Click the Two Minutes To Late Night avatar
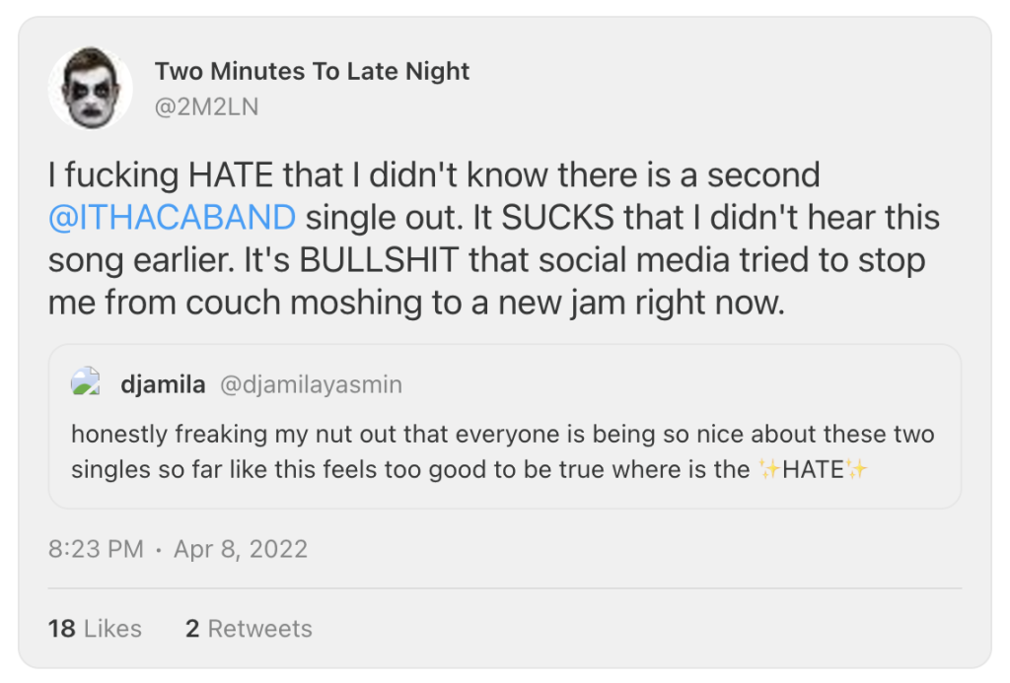The height and width of the screenshot is (683, 1010). pyautogui.click(x=91, y=87)
